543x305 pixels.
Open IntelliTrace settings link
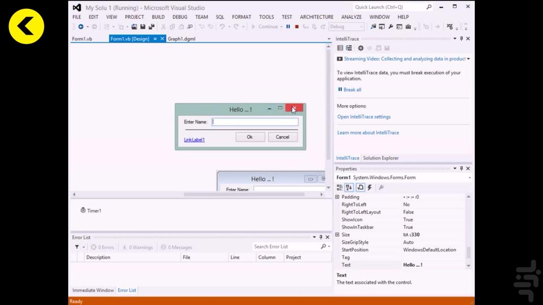point(364,117)
